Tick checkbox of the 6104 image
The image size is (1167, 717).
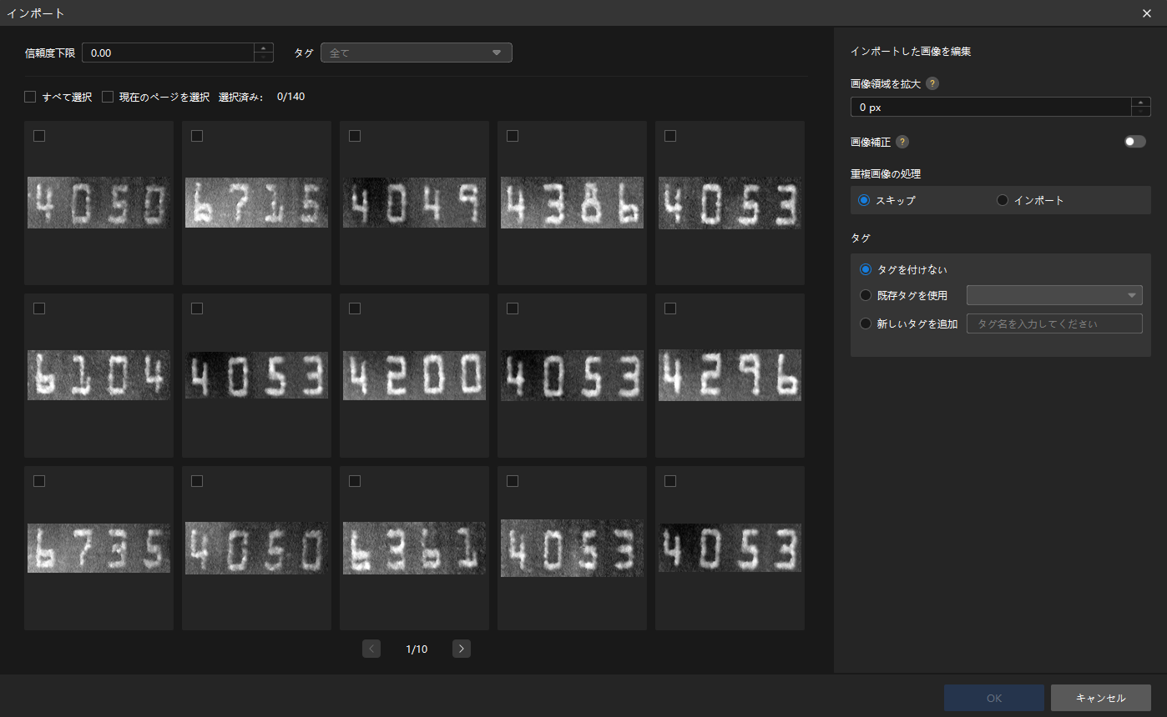click(39, 308)
